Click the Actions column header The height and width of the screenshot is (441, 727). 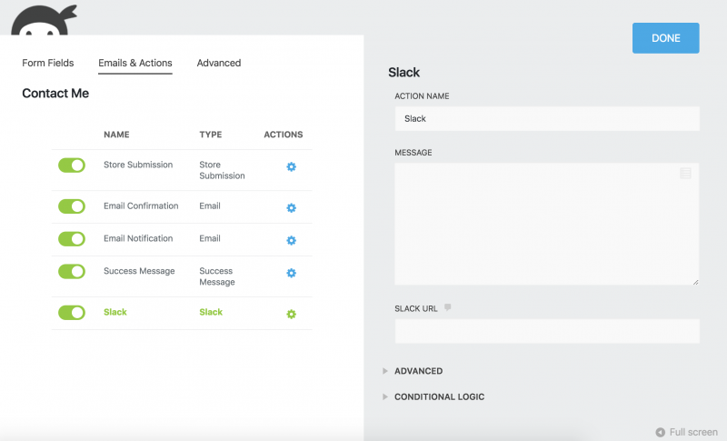tap(284, 135)
